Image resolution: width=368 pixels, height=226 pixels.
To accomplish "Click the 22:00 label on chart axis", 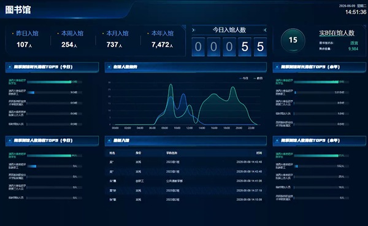I will 251,128.
